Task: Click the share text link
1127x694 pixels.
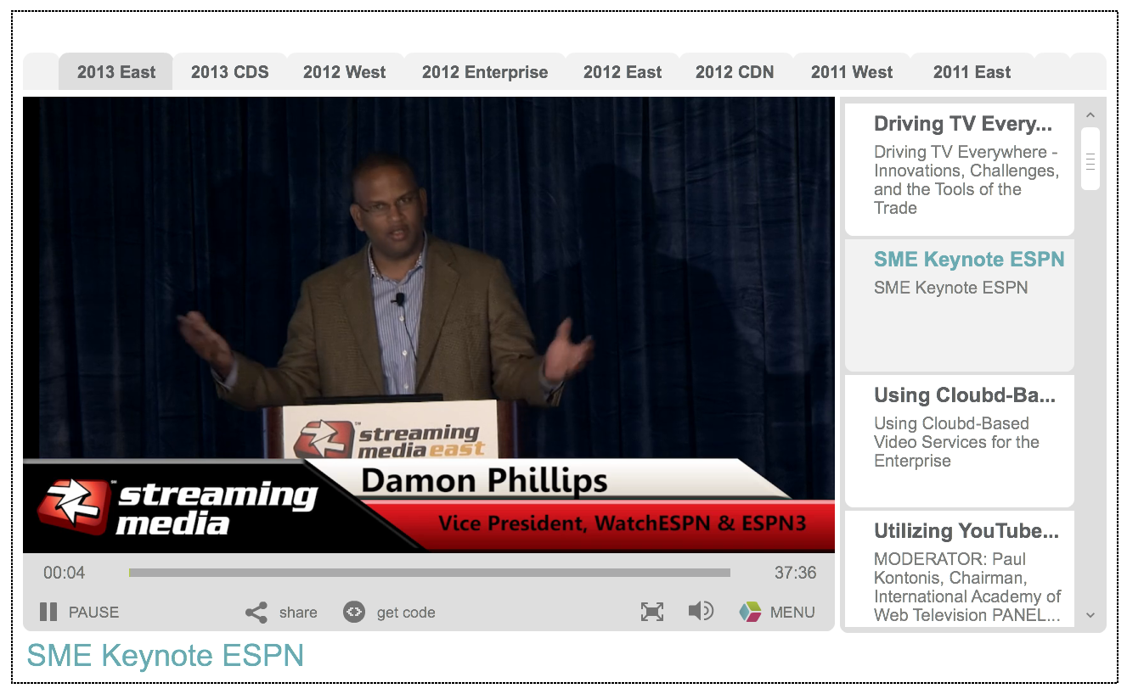Action: coord(298,613)
